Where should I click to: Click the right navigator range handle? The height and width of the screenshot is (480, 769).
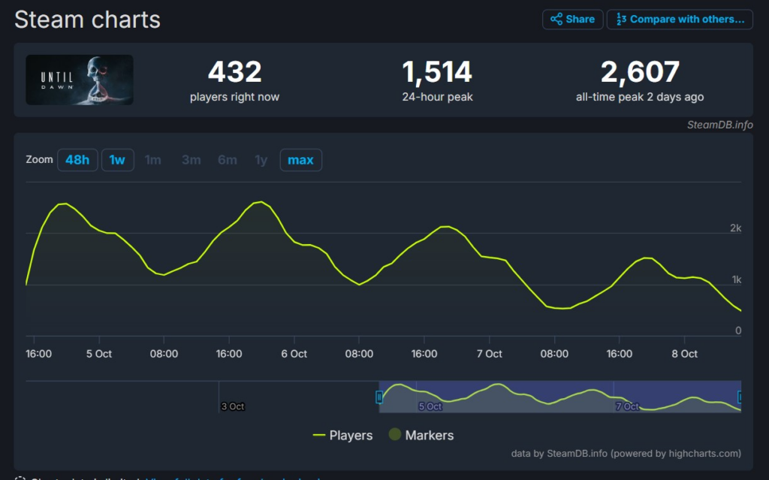(740, 397)
